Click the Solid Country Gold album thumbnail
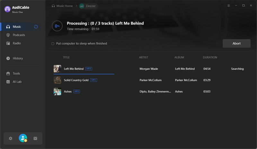 point(58,80)
